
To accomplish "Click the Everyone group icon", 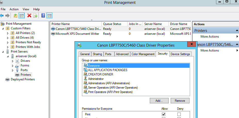I will [x=86, y=66].
